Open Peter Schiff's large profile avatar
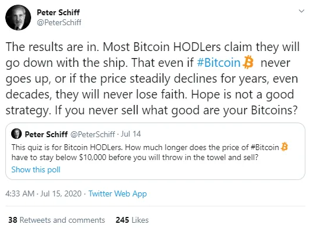 [x=18, y=18]
